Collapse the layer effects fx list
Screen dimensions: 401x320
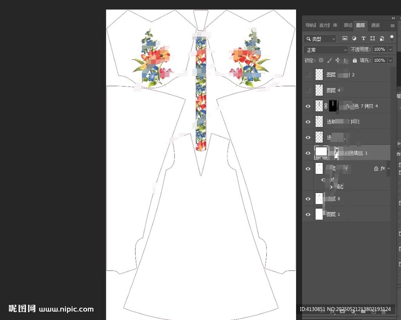coord(388,168)
